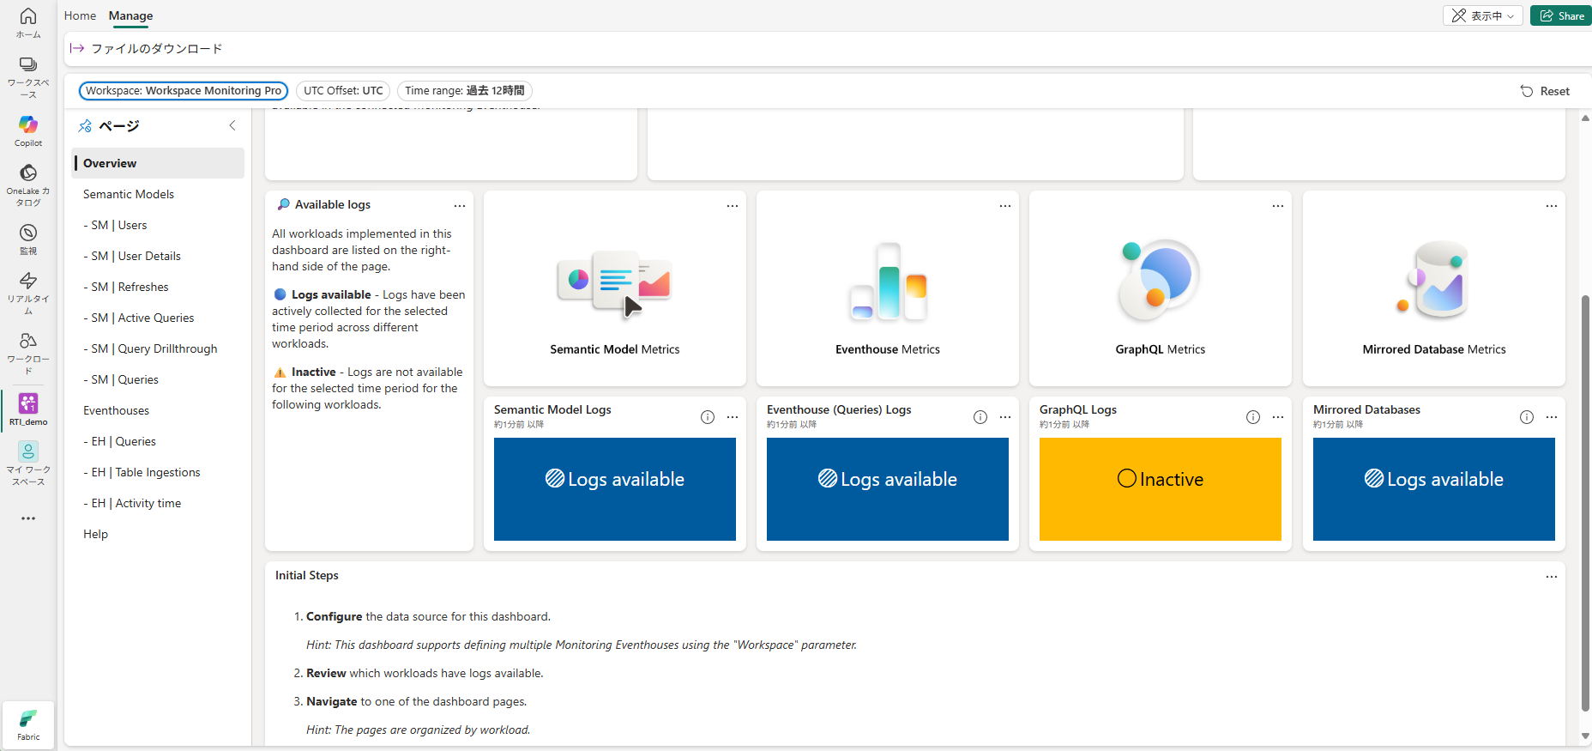Open more options on GraphQL Logs tile
The width and height of the screenshot is (1592, 751).
(1278, 417)
